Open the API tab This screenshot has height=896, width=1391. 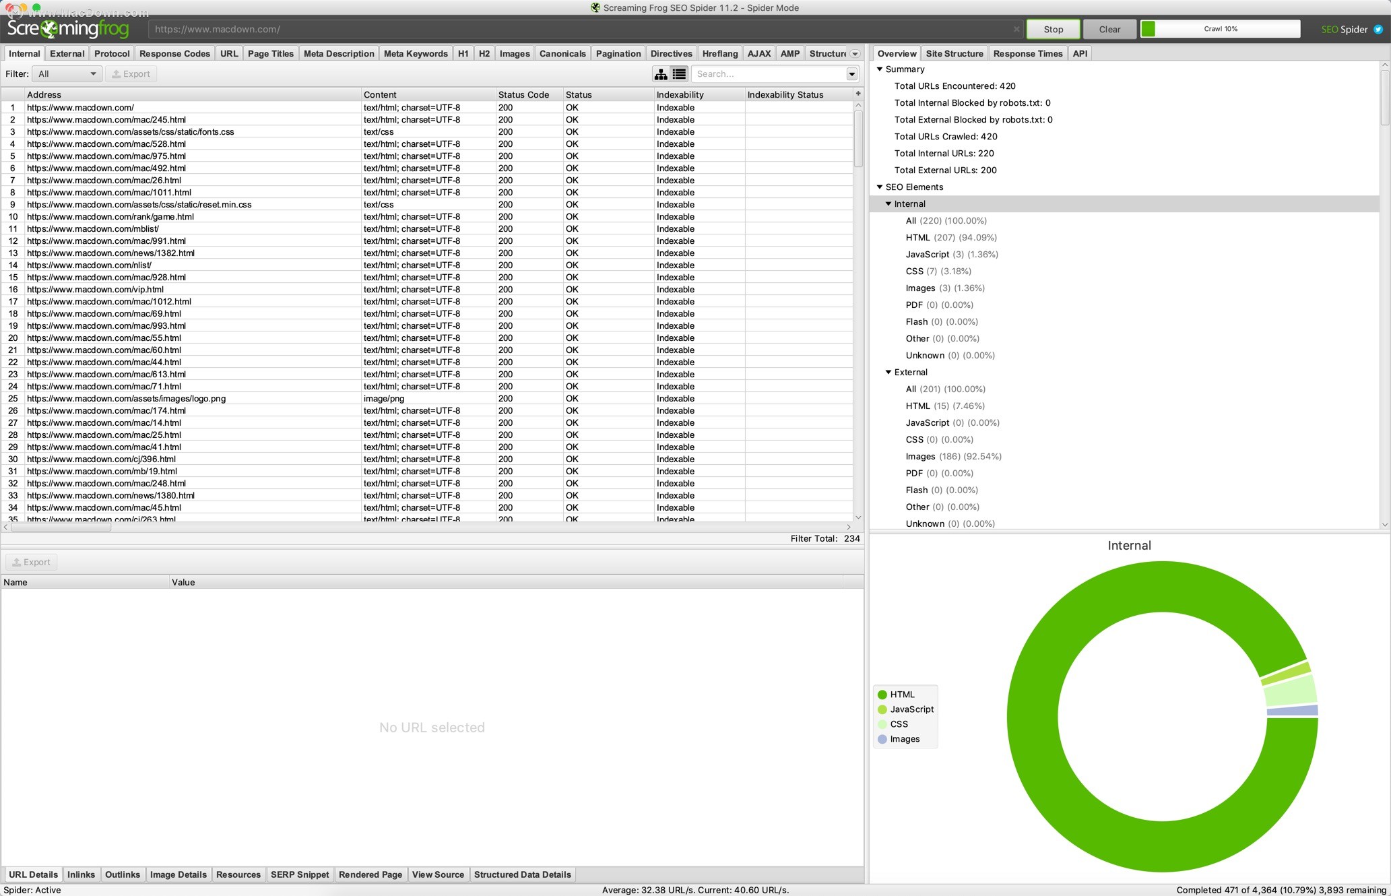point(1080,54)
